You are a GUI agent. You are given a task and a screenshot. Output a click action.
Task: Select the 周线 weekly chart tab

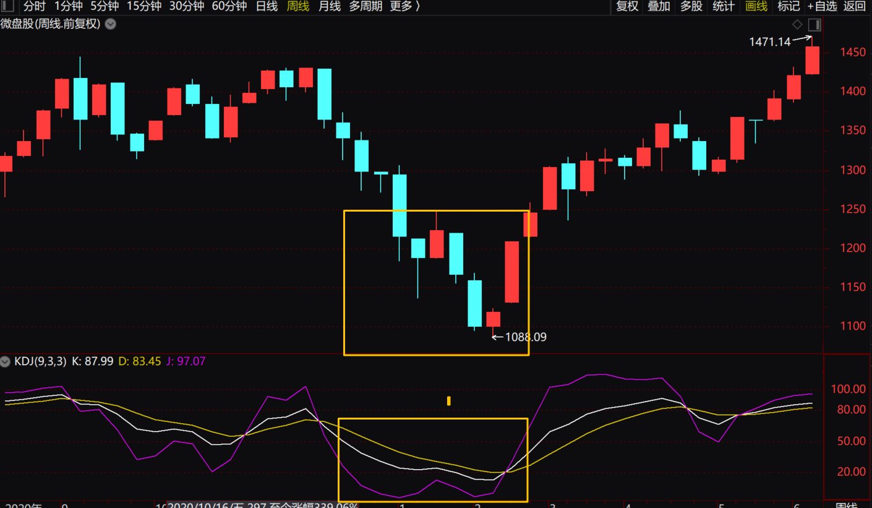point(298,6)
